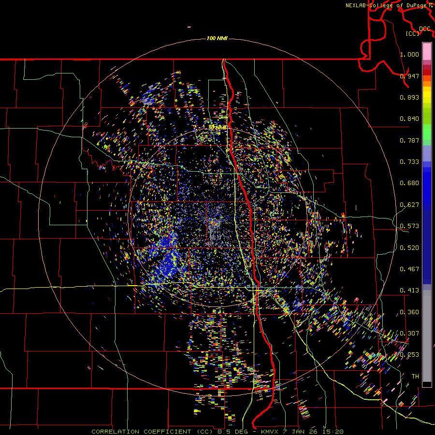Pick the pink segment of the color bar
This screenshot has width=435, height=435.
427,51
